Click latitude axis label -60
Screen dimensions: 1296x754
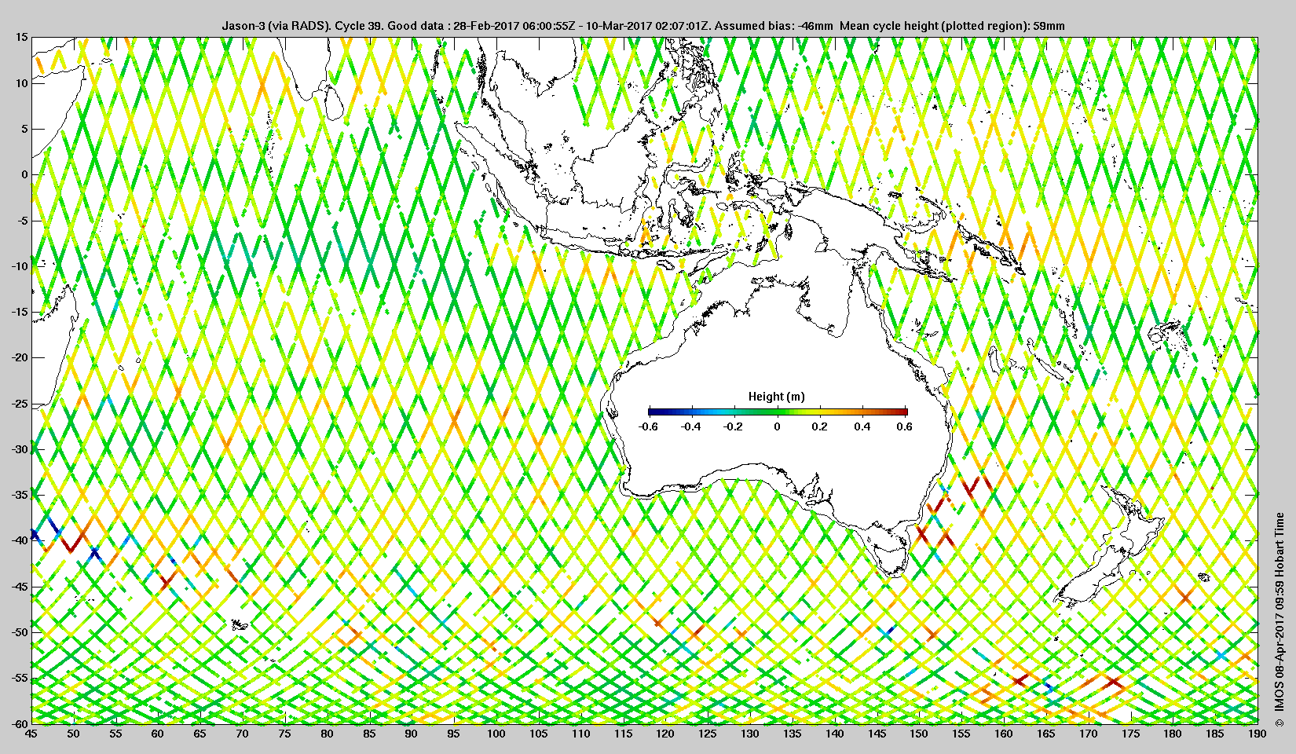[20, 723]
